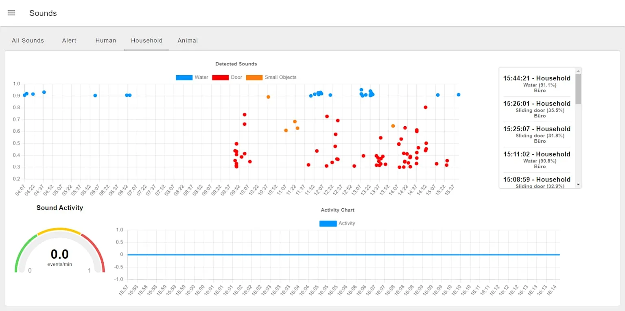Select the Household tab

146,41
